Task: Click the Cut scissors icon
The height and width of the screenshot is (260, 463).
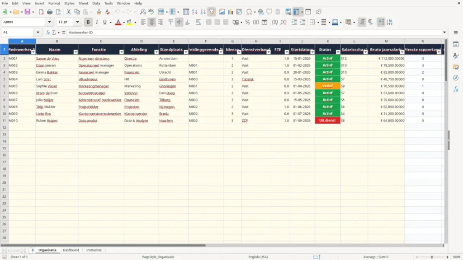Action: [x=69, y=12]
